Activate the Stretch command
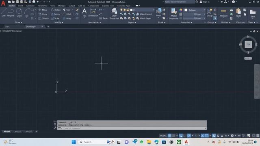This screenshot has width=260, height=146. coord(43,18)
